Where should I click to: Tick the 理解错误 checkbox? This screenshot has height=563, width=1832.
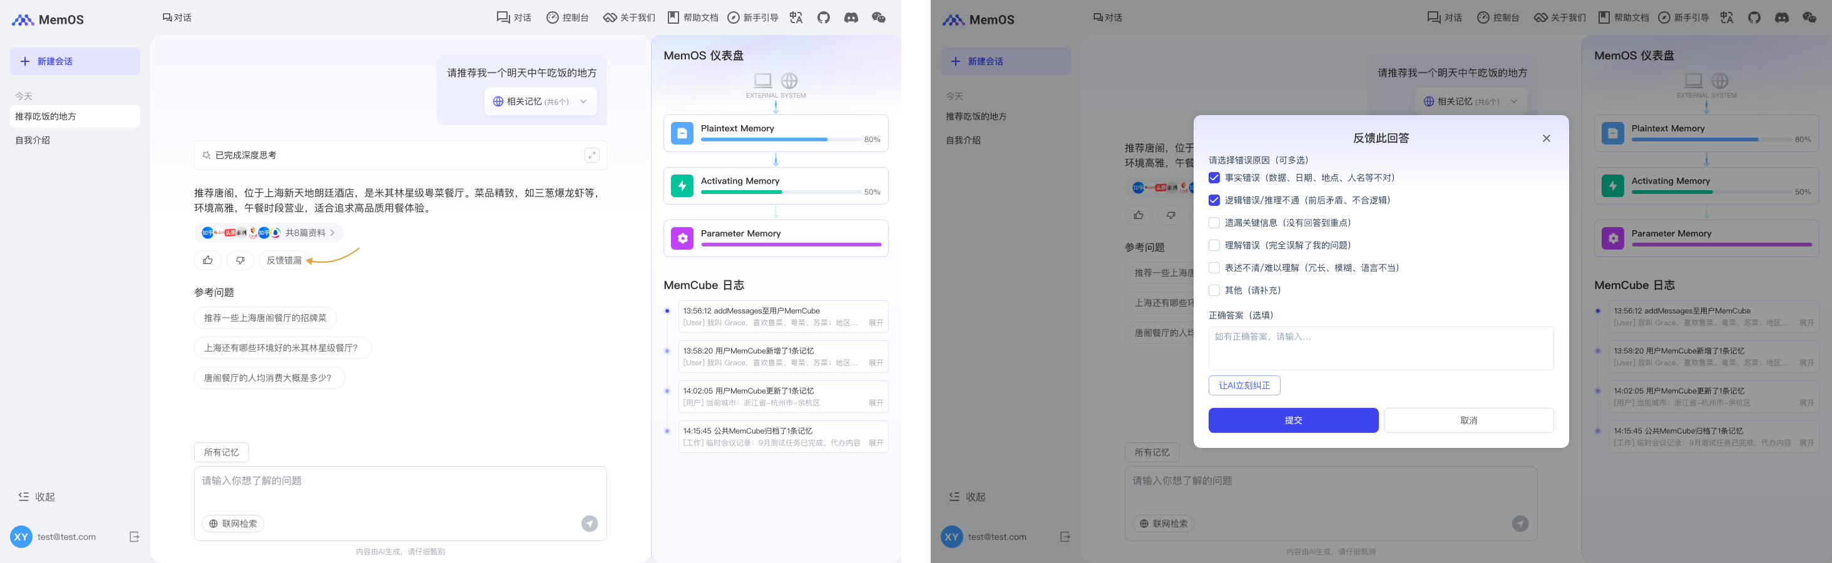click(x=1214, y=245)
